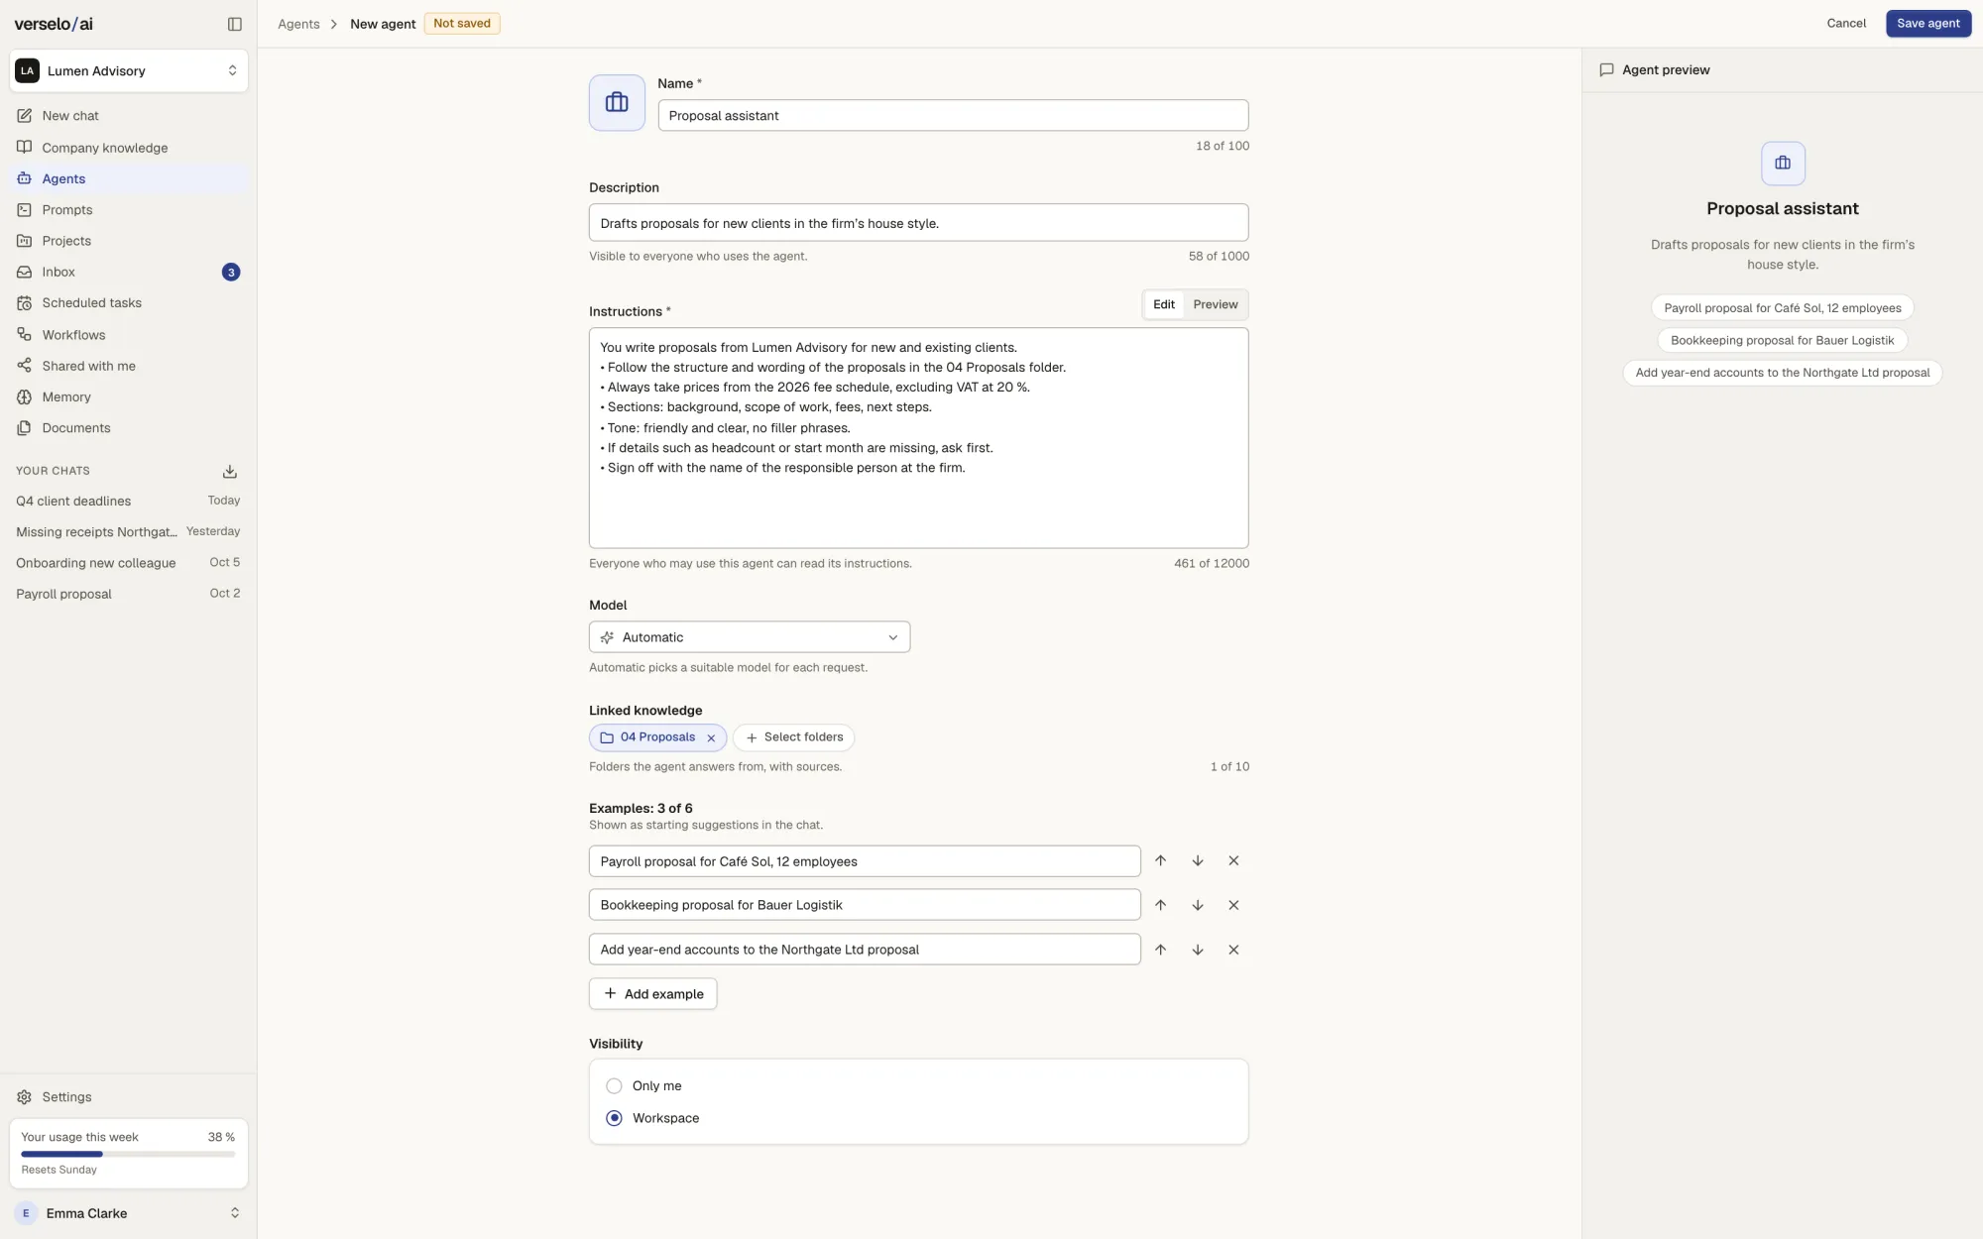1983x1239 pixels.
Task: Cancel creating the agent
Action: tap(1846, 24)
